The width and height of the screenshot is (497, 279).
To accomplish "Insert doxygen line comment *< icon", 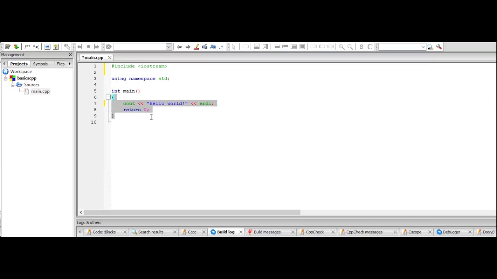I will point(36,46).
